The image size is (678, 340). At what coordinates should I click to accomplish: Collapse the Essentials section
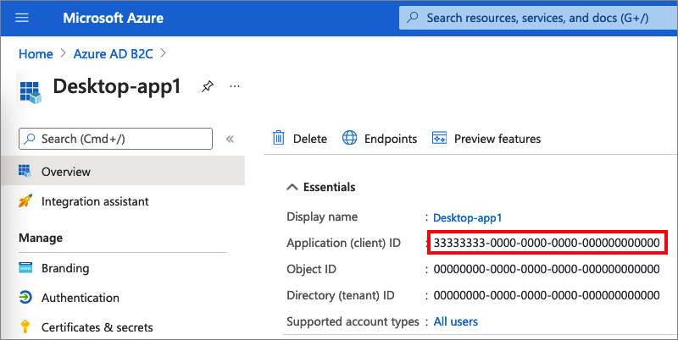coord(292,187)
